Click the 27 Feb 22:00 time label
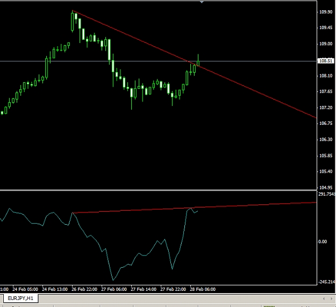 [x=173, y=289]
